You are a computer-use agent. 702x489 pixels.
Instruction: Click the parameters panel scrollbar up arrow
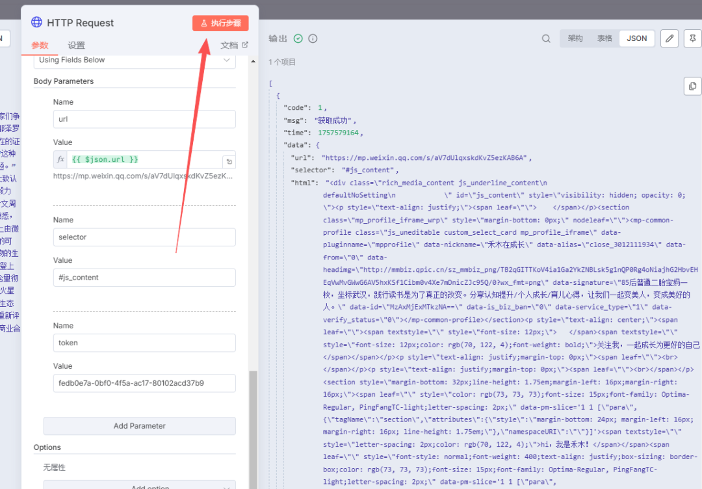click(x=253, y=61)
